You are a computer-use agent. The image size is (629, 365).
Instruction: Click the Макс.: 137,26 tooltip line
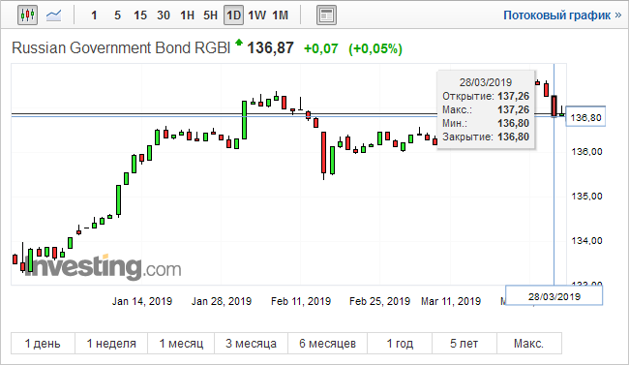486,109
